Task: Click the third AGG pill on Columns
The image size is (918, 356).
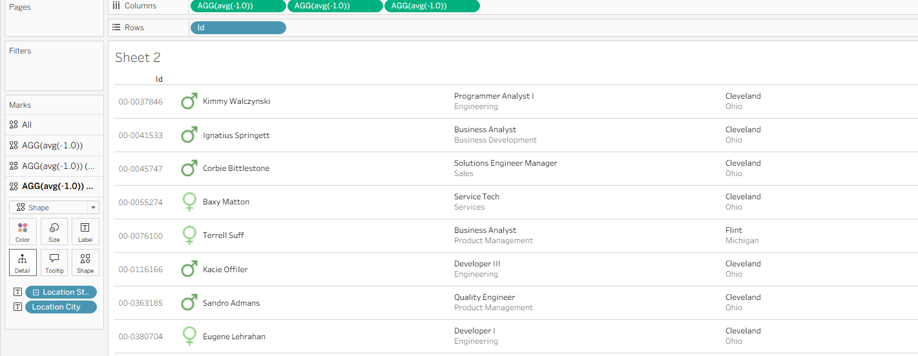Action: pyautogui.click(x=432, y=6)
